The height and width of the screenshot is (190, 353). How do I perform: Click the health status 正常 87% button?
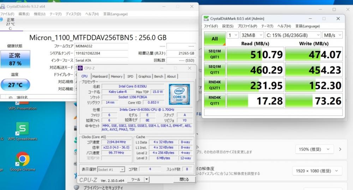(x=15, y=59)
